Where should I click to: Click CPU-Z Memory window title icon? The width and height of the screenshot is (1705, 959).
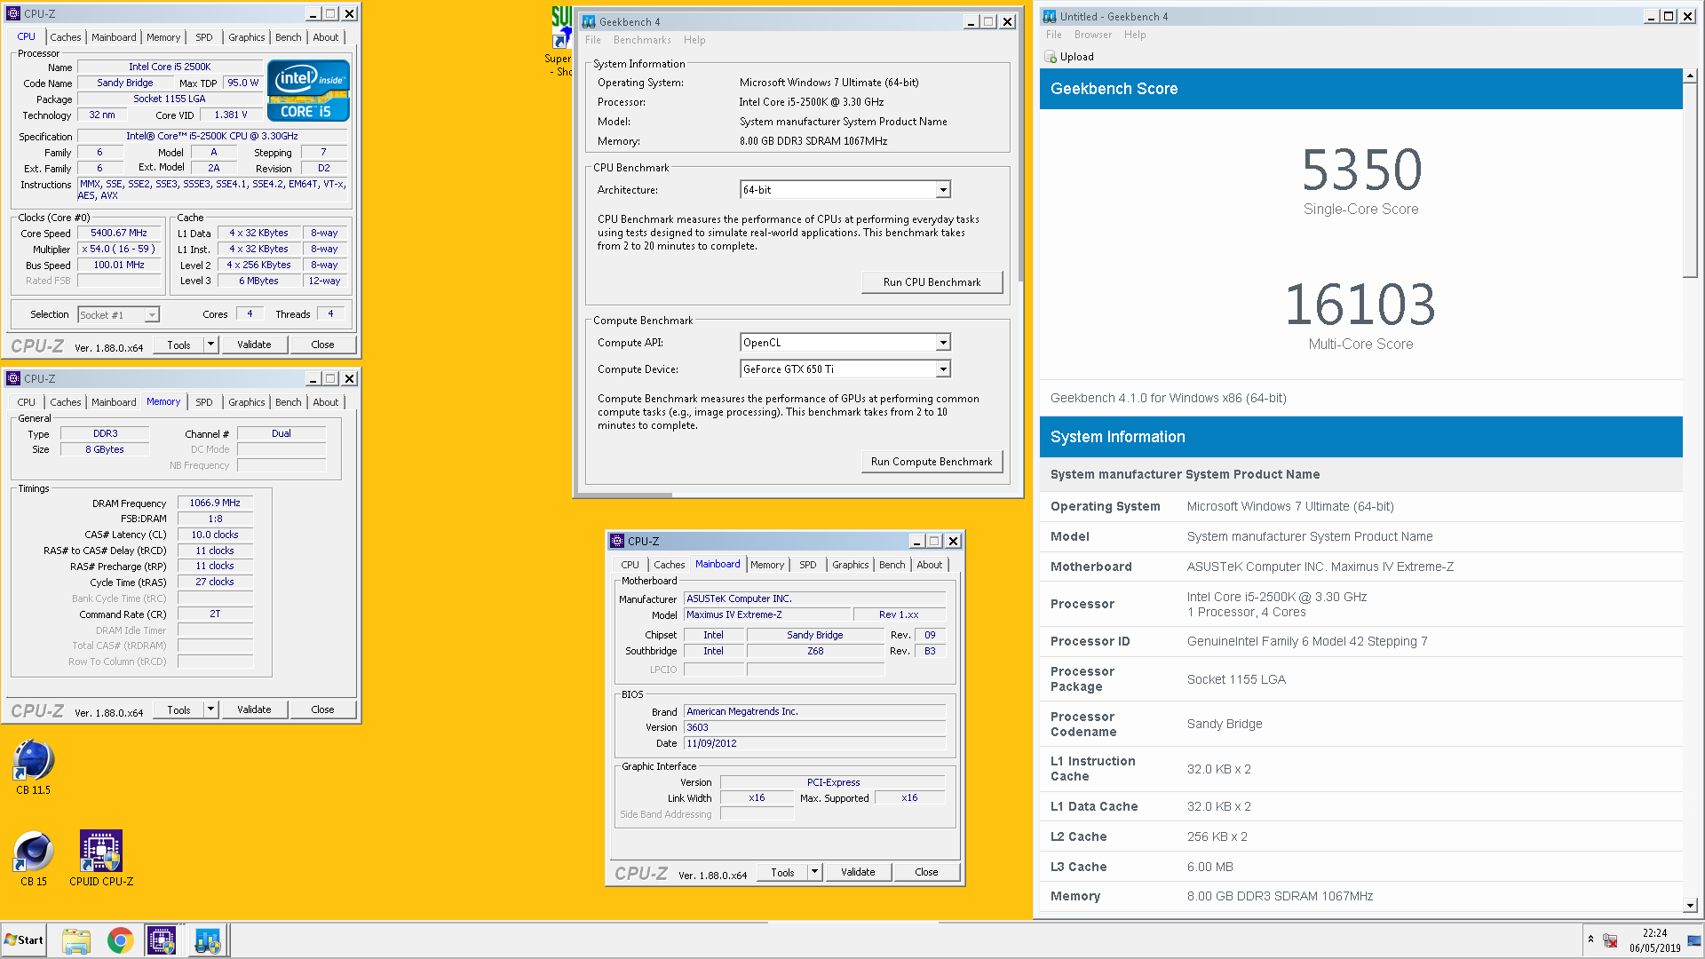13,378
